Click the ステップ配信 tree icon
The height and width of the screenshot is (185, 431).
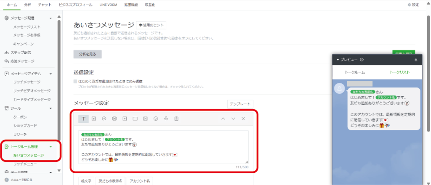pyautogui.click(x=7, y=53)
